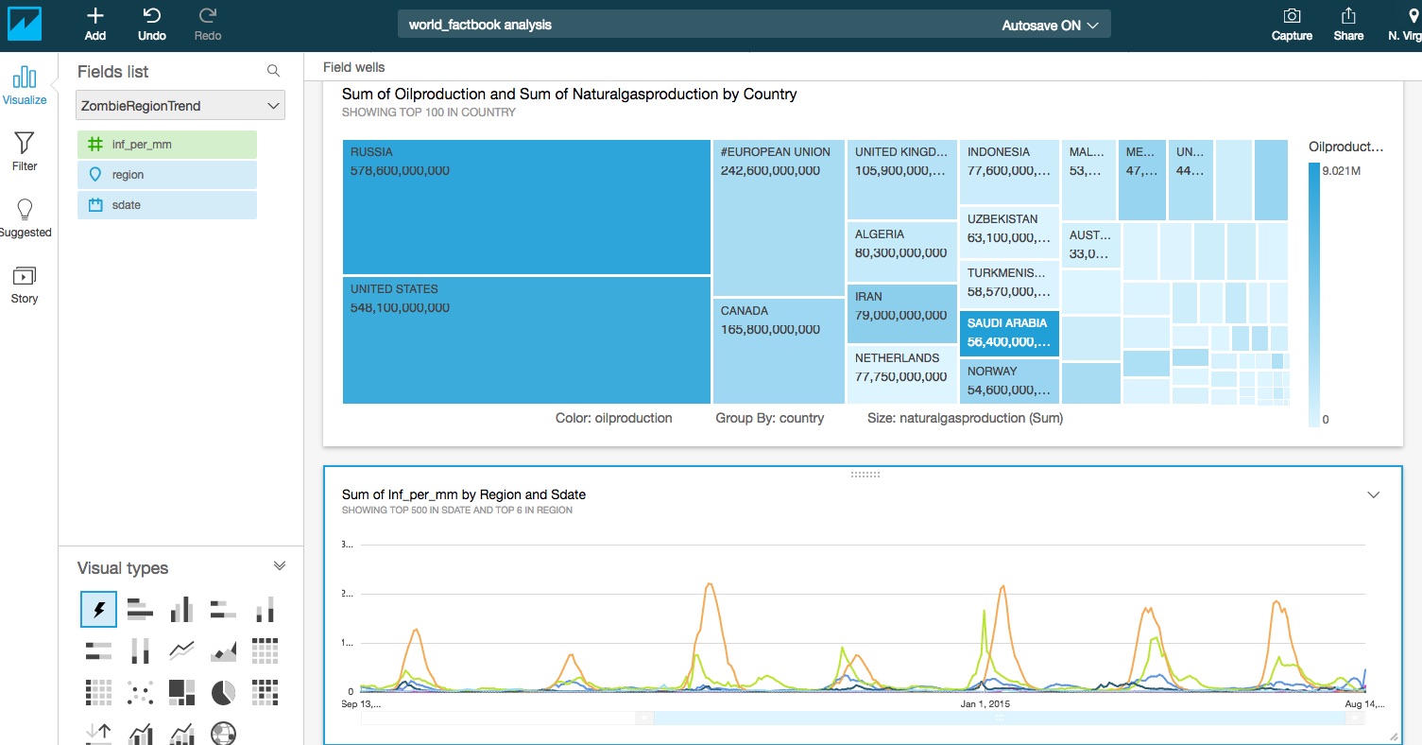Undo the last change
Image resolution: width=1422 pixels, height=745 pixels.
click(151, 25)
